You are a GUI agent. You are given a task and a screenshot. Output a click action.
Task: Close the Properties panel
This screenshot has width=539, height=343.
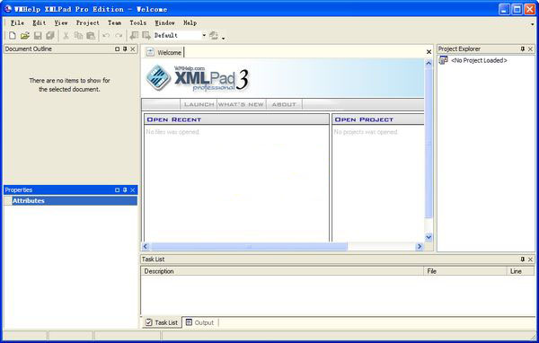133,190
